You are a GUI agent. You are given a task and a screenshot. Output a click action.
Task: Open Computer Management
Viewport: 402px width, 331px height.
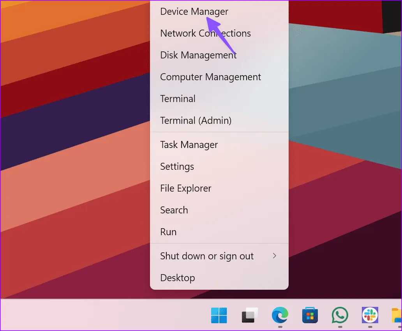point(210,77)
